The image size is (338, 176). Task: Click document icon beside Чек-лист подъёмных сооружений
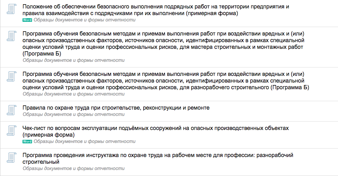click(12, 131)
